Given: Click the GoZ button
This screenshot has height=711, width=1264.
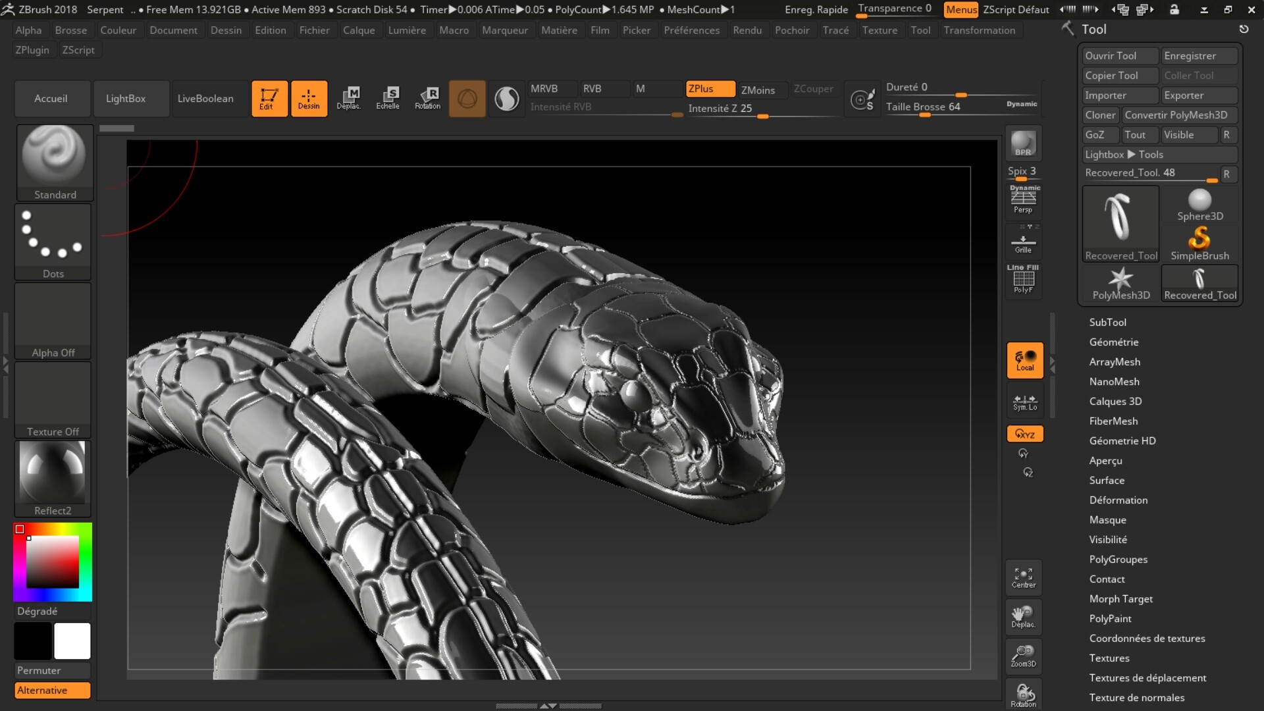Looking at the screenshot, I should coord(1099,134).
